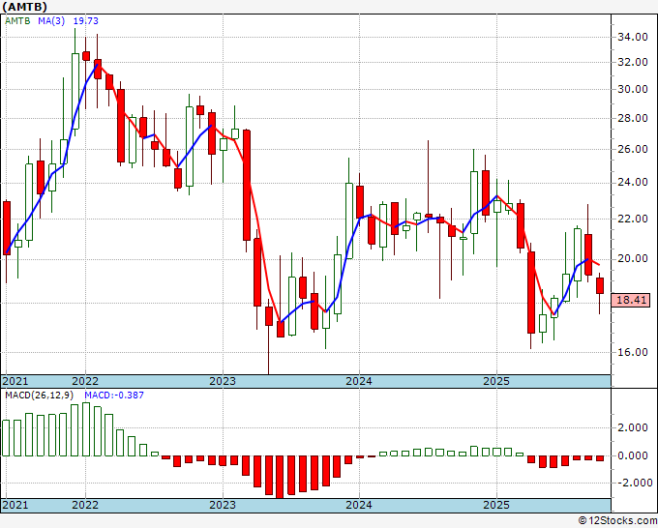Click the 32.00 price axis label
658x528 pixels.
[x=632, y=63]
